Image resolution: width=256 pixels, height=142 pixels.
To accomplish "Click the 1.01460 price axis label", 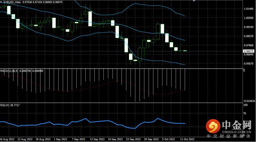I will [249, 9].
